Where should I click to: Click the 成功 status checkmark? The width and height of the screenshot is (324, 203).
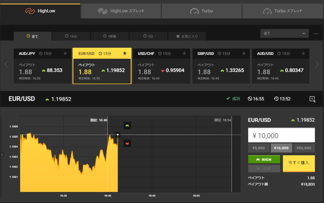point(228,98)
